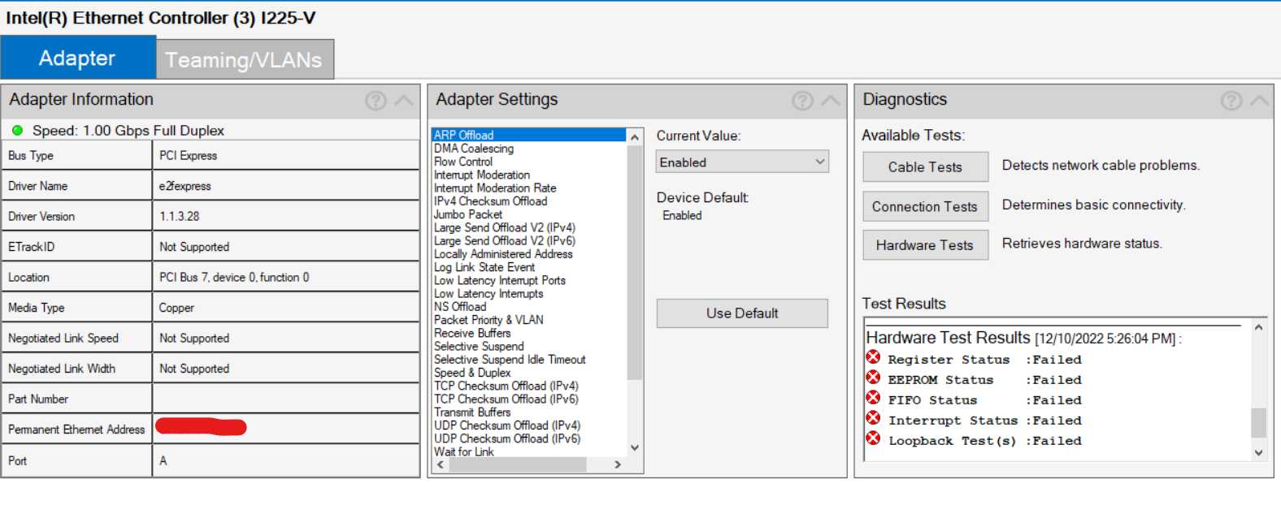Select the Adapter tab
The image size is (1281, 518).
tap(77, 58)
